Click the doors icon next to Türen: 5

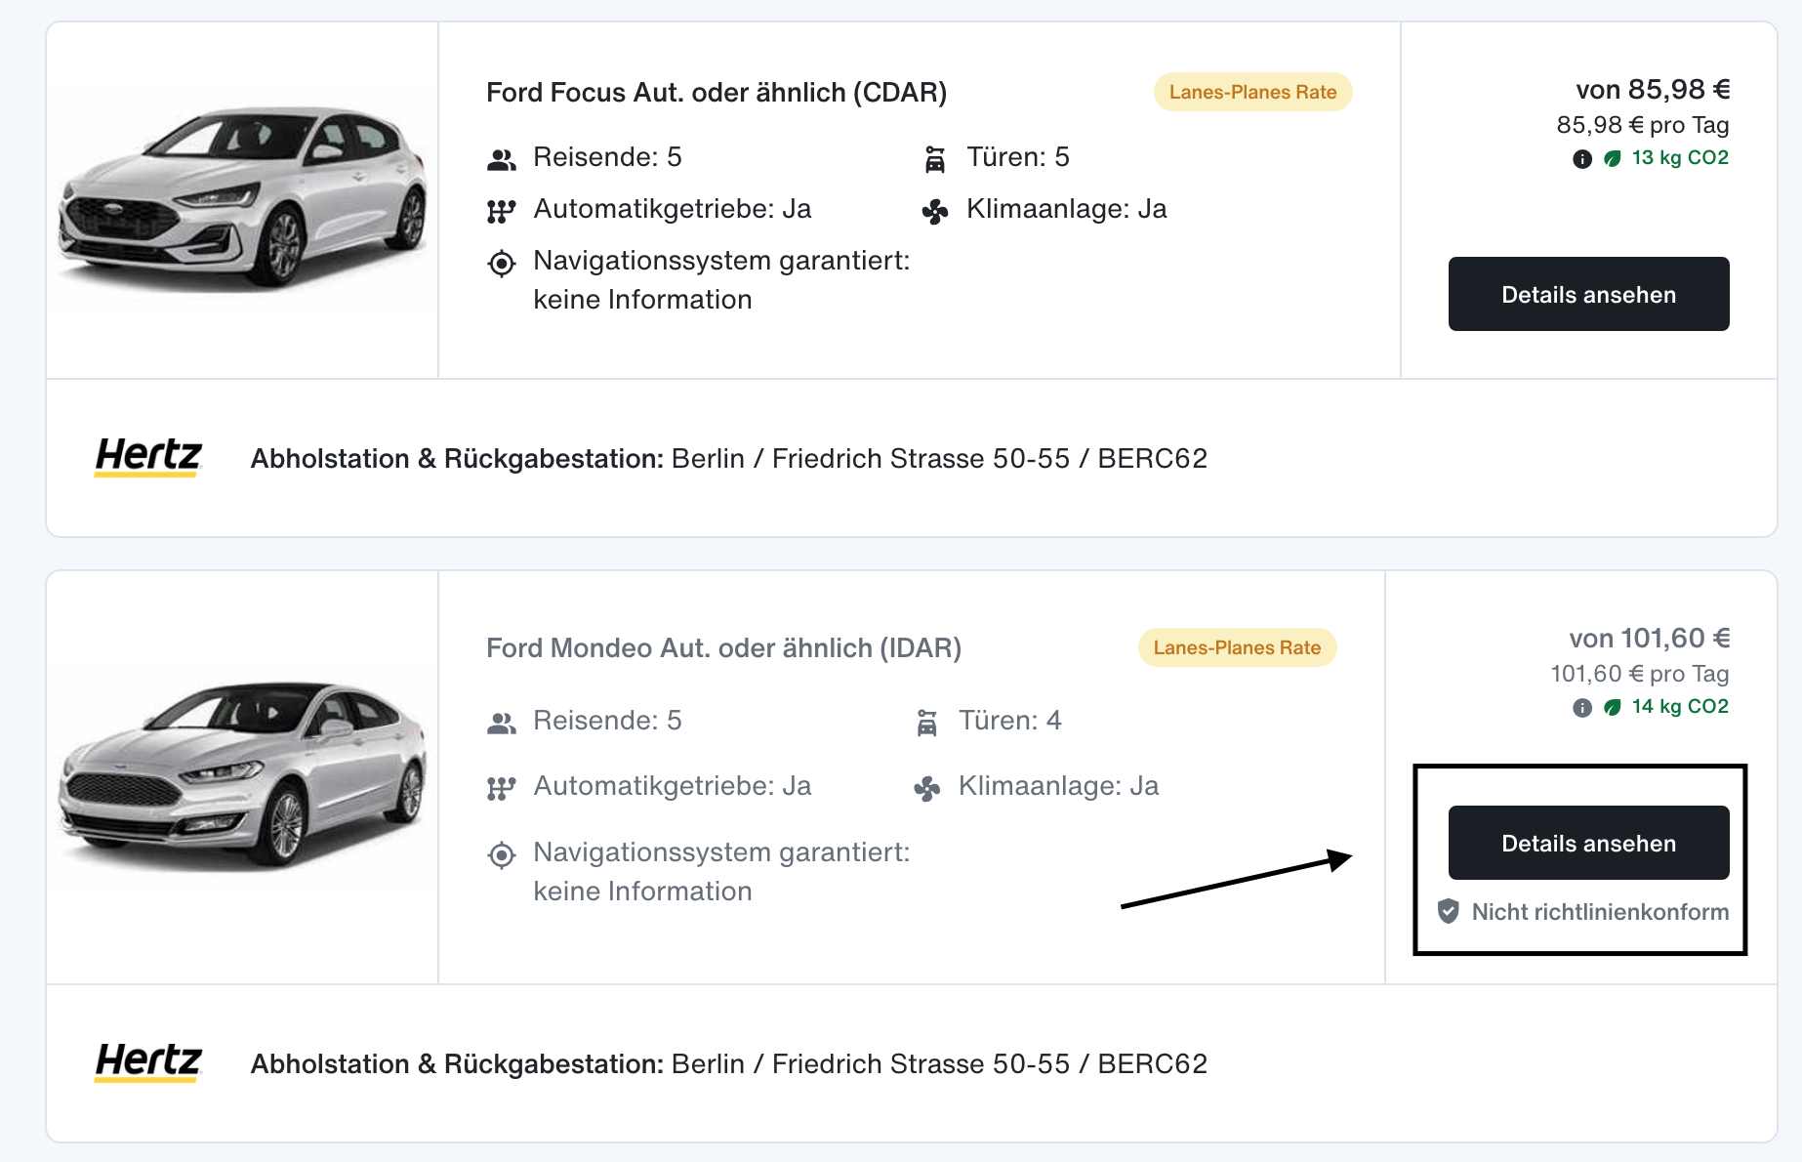coord(935,158)
